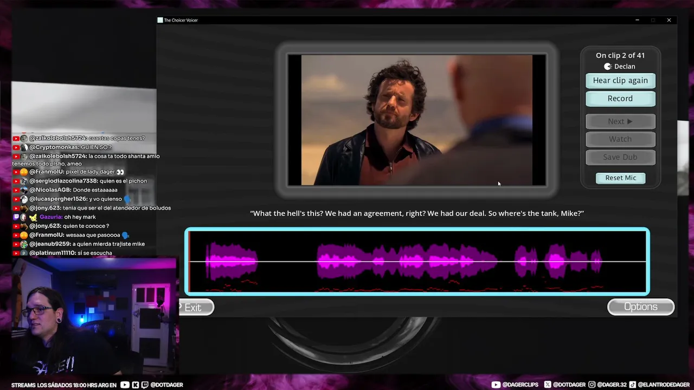Click the video clip preview screen
Screen dimensions: 694x390
[x=416, y=120]
